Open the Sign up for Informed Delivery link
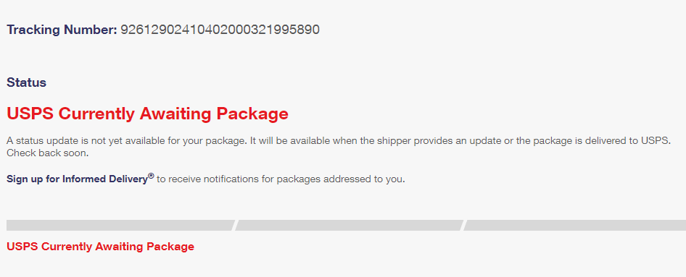The height and width of the screenshot is (277, 686). coord(80,179)
